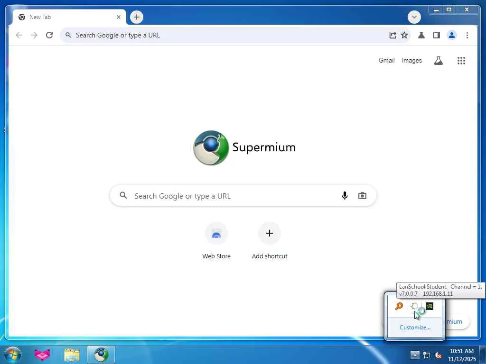
Task: Click the Show desktop strip
Action: [483, 355]
